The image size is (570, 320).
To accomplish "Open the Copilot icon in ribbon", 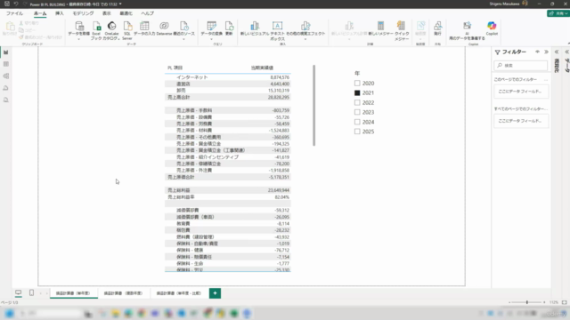I will point(492,26).
